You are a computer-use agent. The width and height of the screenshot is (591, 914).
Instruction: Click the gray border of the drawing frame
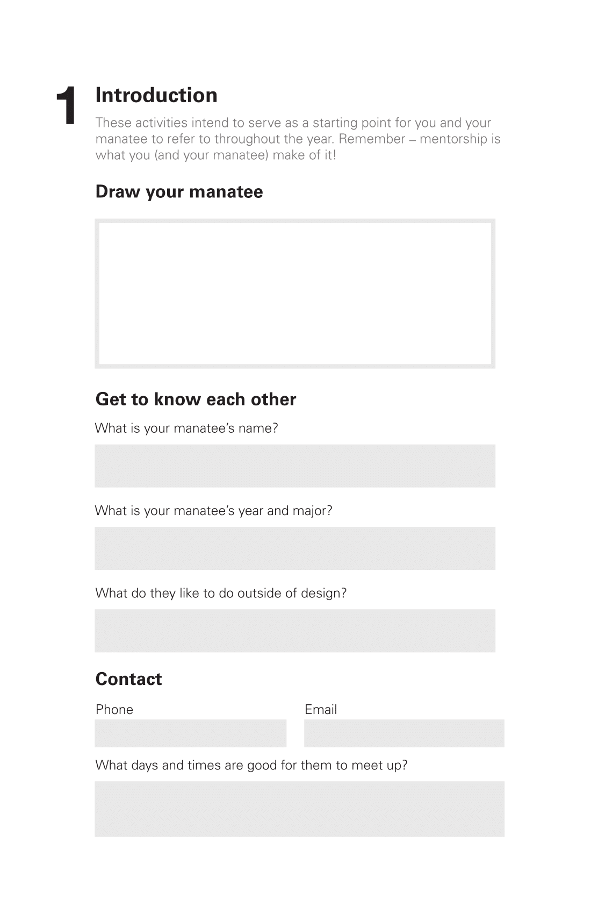pyautogui.click(x=295, y=220)
